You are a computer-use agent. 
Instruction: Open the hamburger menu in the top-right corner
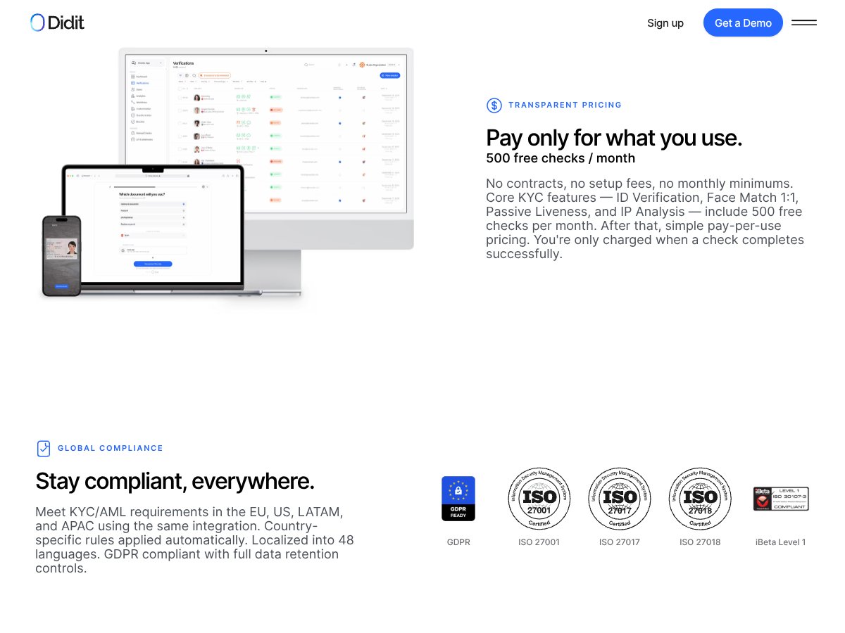tap(804, 23)
